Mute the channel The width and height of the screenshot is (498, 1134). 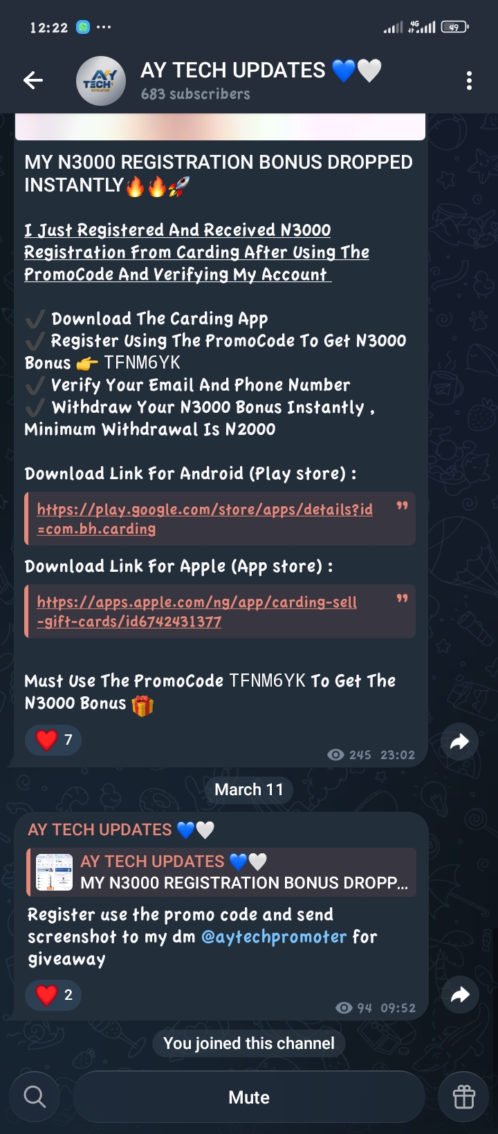tap(249, 1097)
